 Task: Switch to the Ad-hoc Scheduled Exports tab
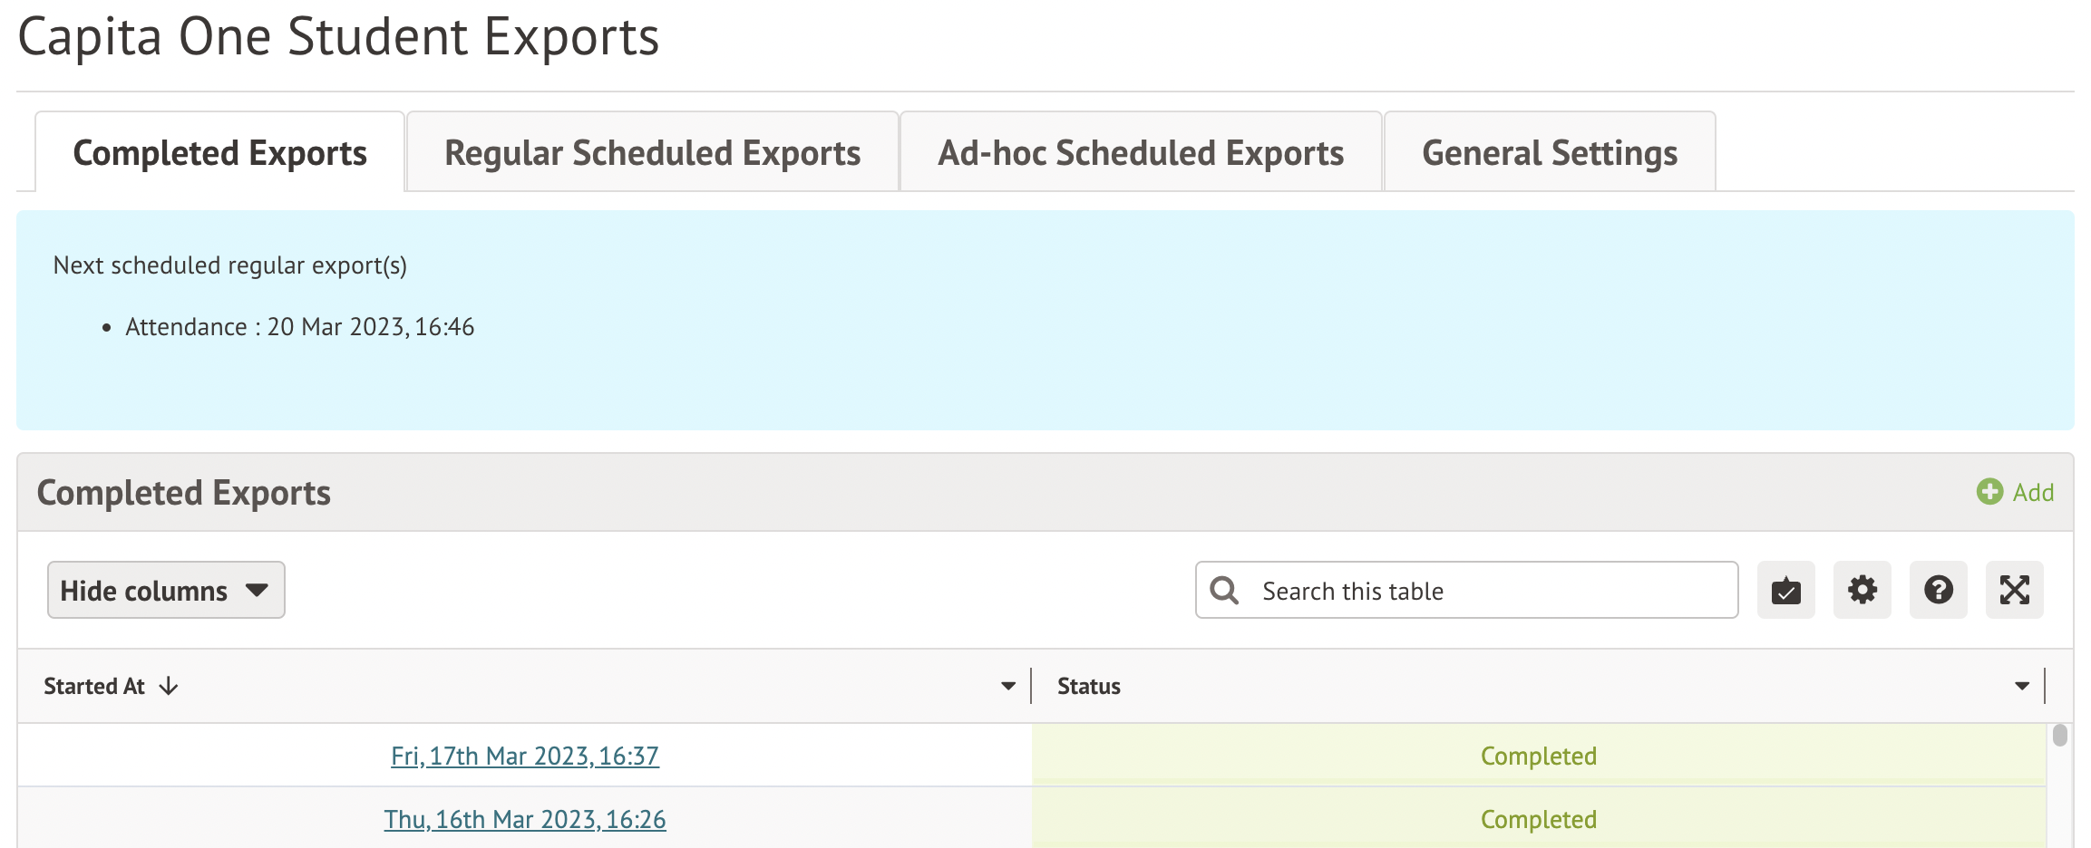[x=1140, y=153]
